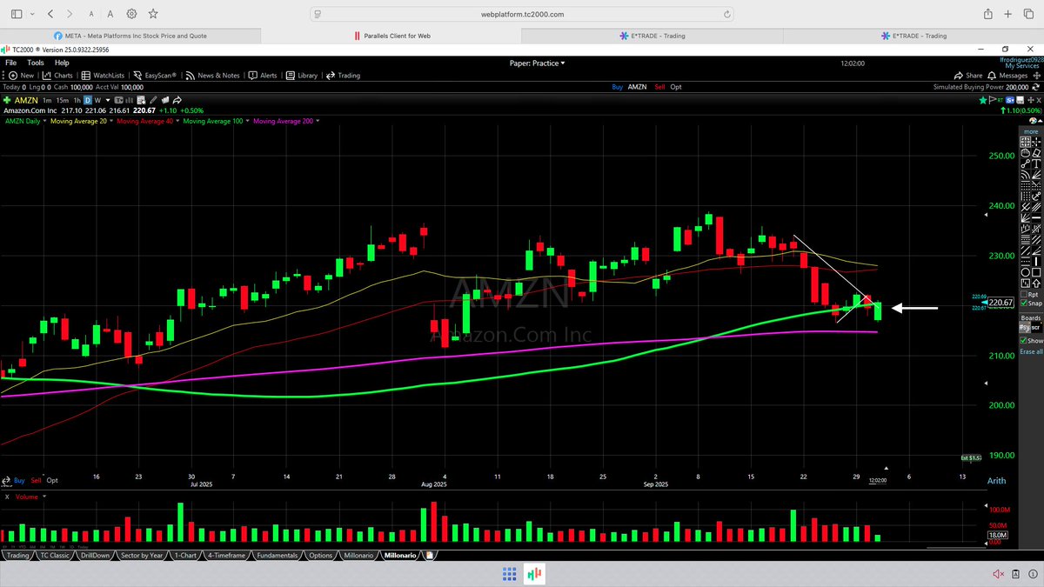Open the Help menu

62,63
